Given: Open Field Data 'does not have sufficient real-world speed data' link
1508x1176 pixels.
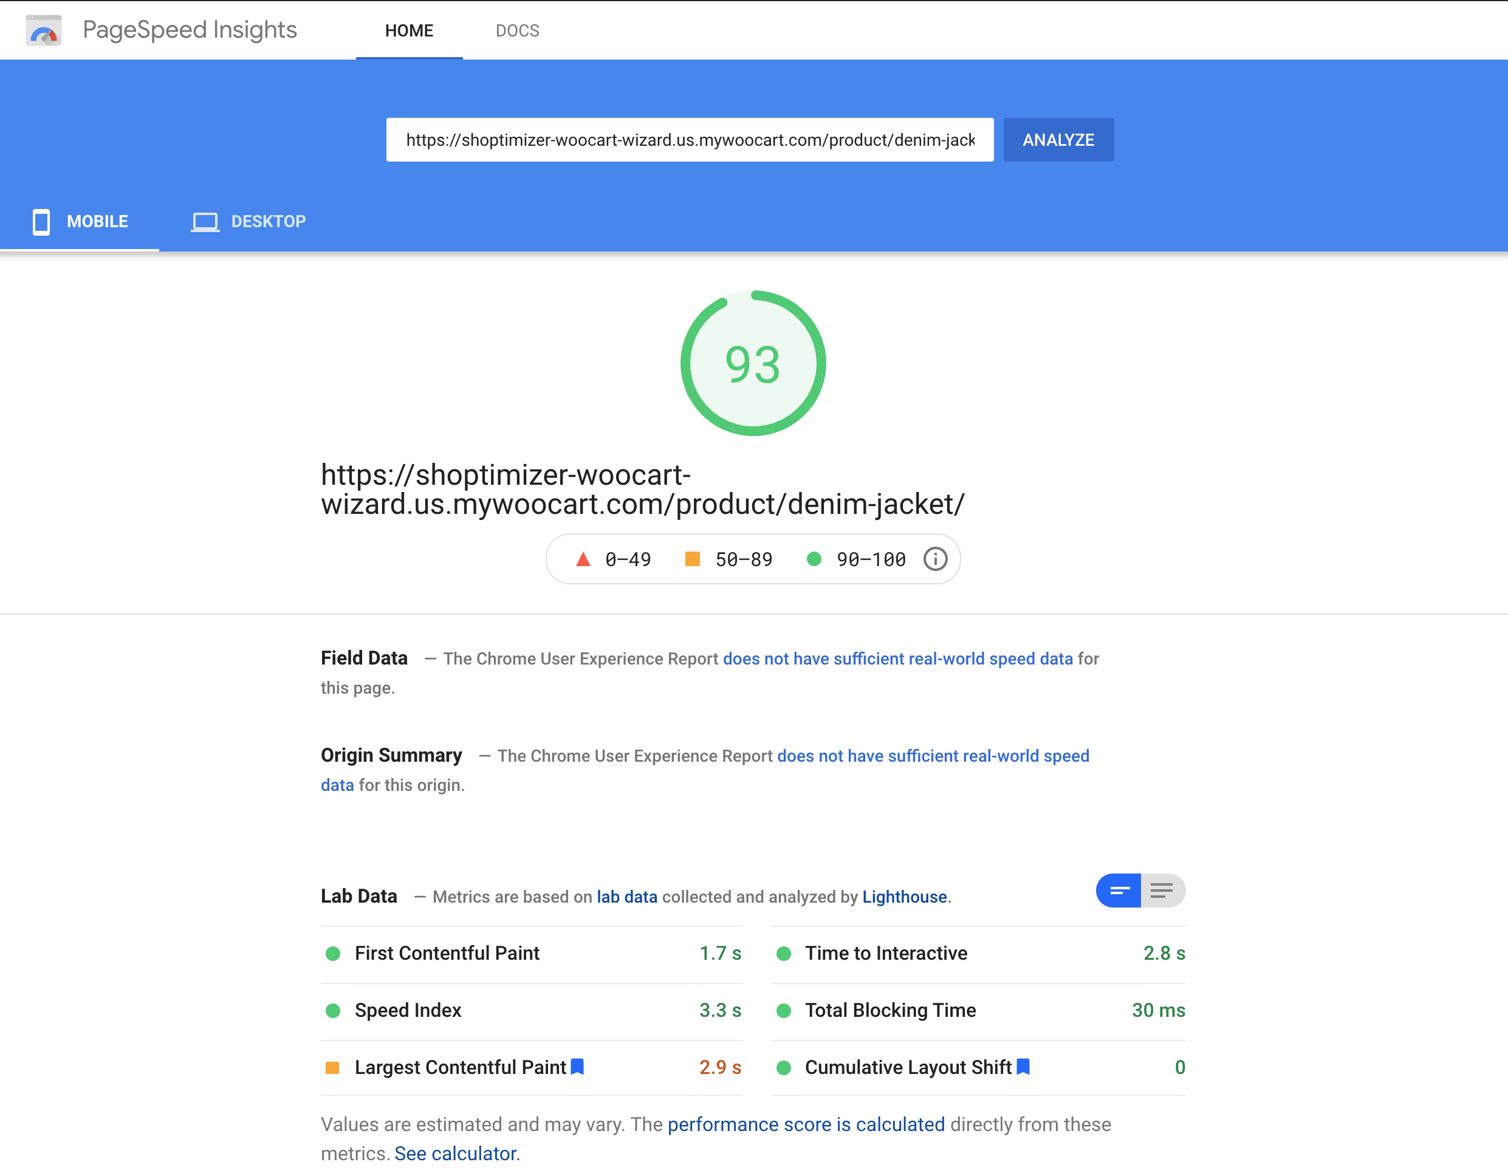Looking at the screenshot, I should 897,658.
